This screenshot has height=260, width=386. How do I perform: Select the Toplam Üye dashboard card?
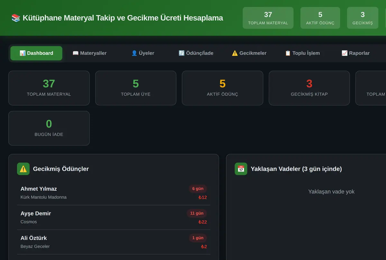click(x=136, y=88)
